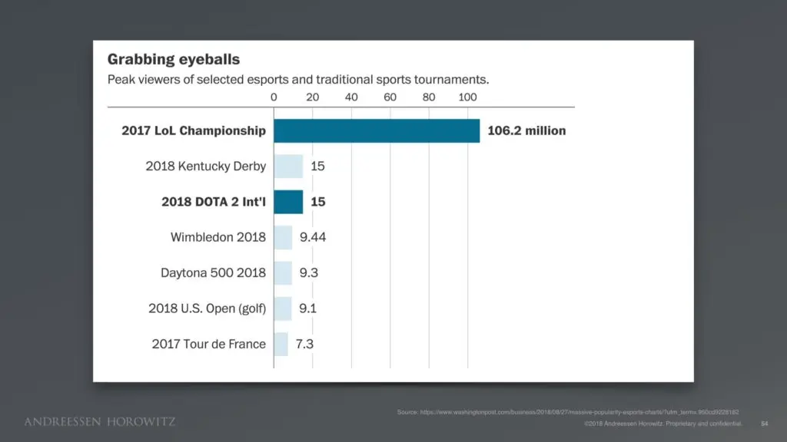Select the value '9.3' for Daytona
Screen dimensions: 787x442
click(x=309, y=273)
